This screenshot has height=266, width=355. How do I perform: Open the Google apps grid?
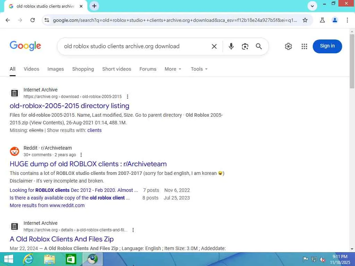coord(304,46)
